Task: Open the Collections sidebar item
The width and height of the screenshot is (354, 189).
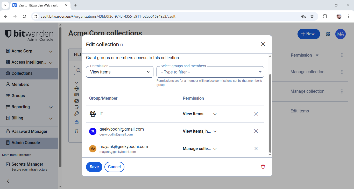Action: [29, 73]
